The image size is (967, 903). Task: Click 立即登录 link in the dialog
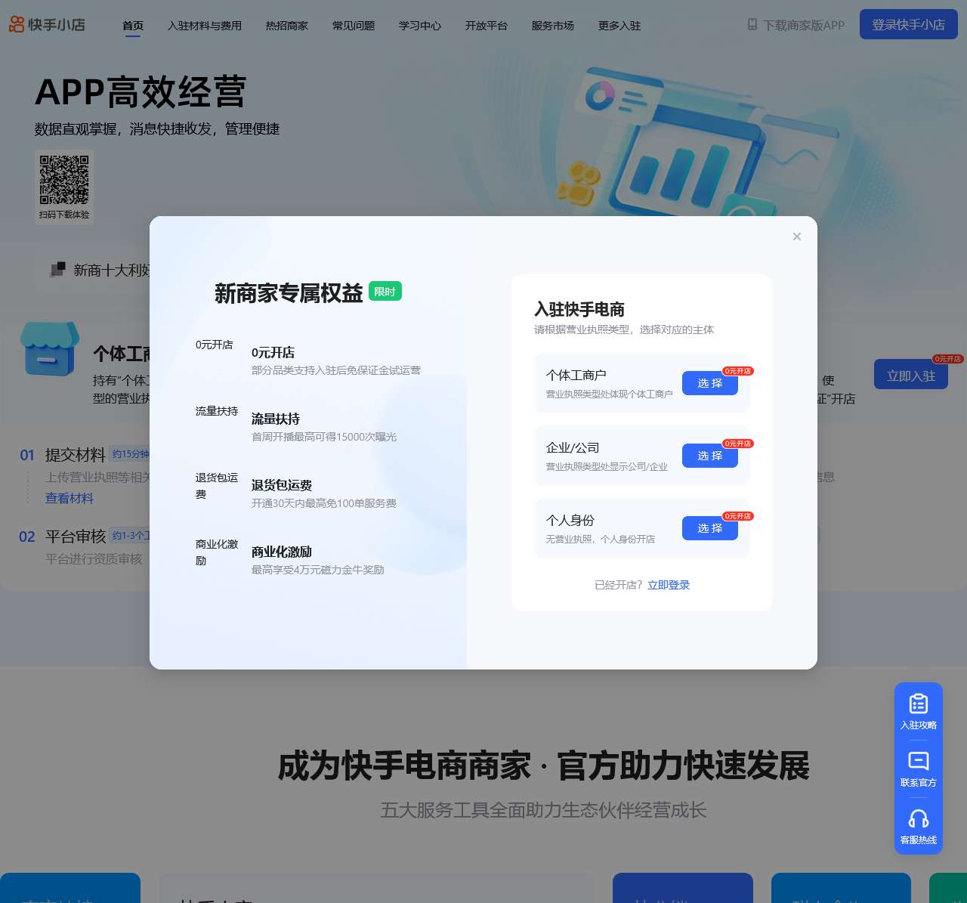[x=668, y=584]
